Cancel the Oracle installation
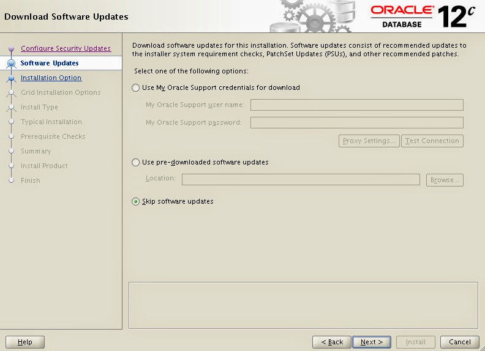 460,342
